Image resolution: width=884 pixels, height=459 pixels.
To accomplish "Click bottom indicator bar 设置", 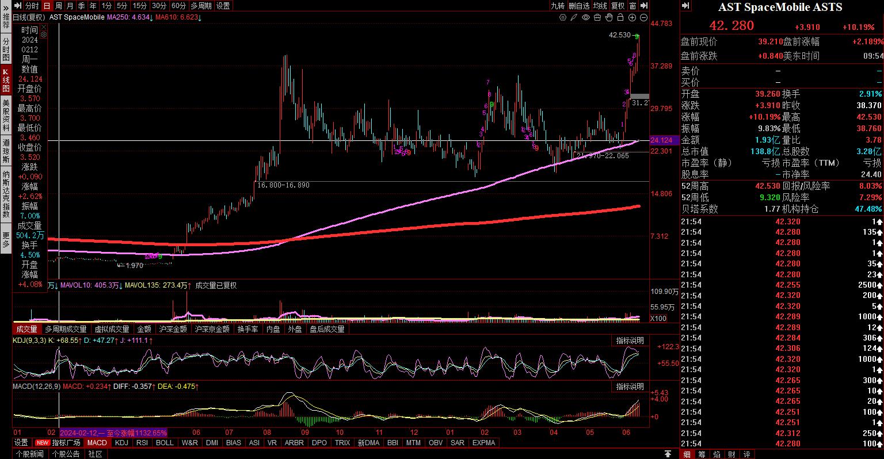I will [x=21, y=443].
